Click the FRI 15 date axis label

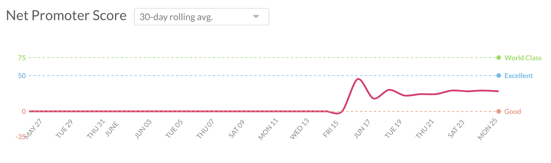tap(331, 129)
